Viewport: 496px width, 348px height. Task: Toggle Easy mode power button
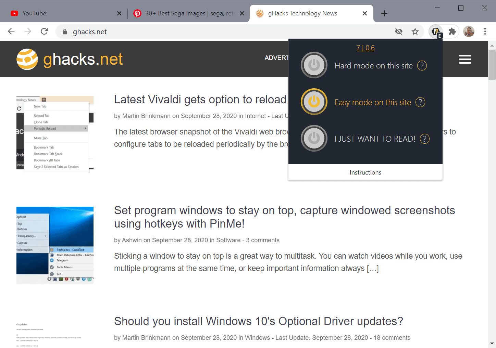tap(314, 102)
